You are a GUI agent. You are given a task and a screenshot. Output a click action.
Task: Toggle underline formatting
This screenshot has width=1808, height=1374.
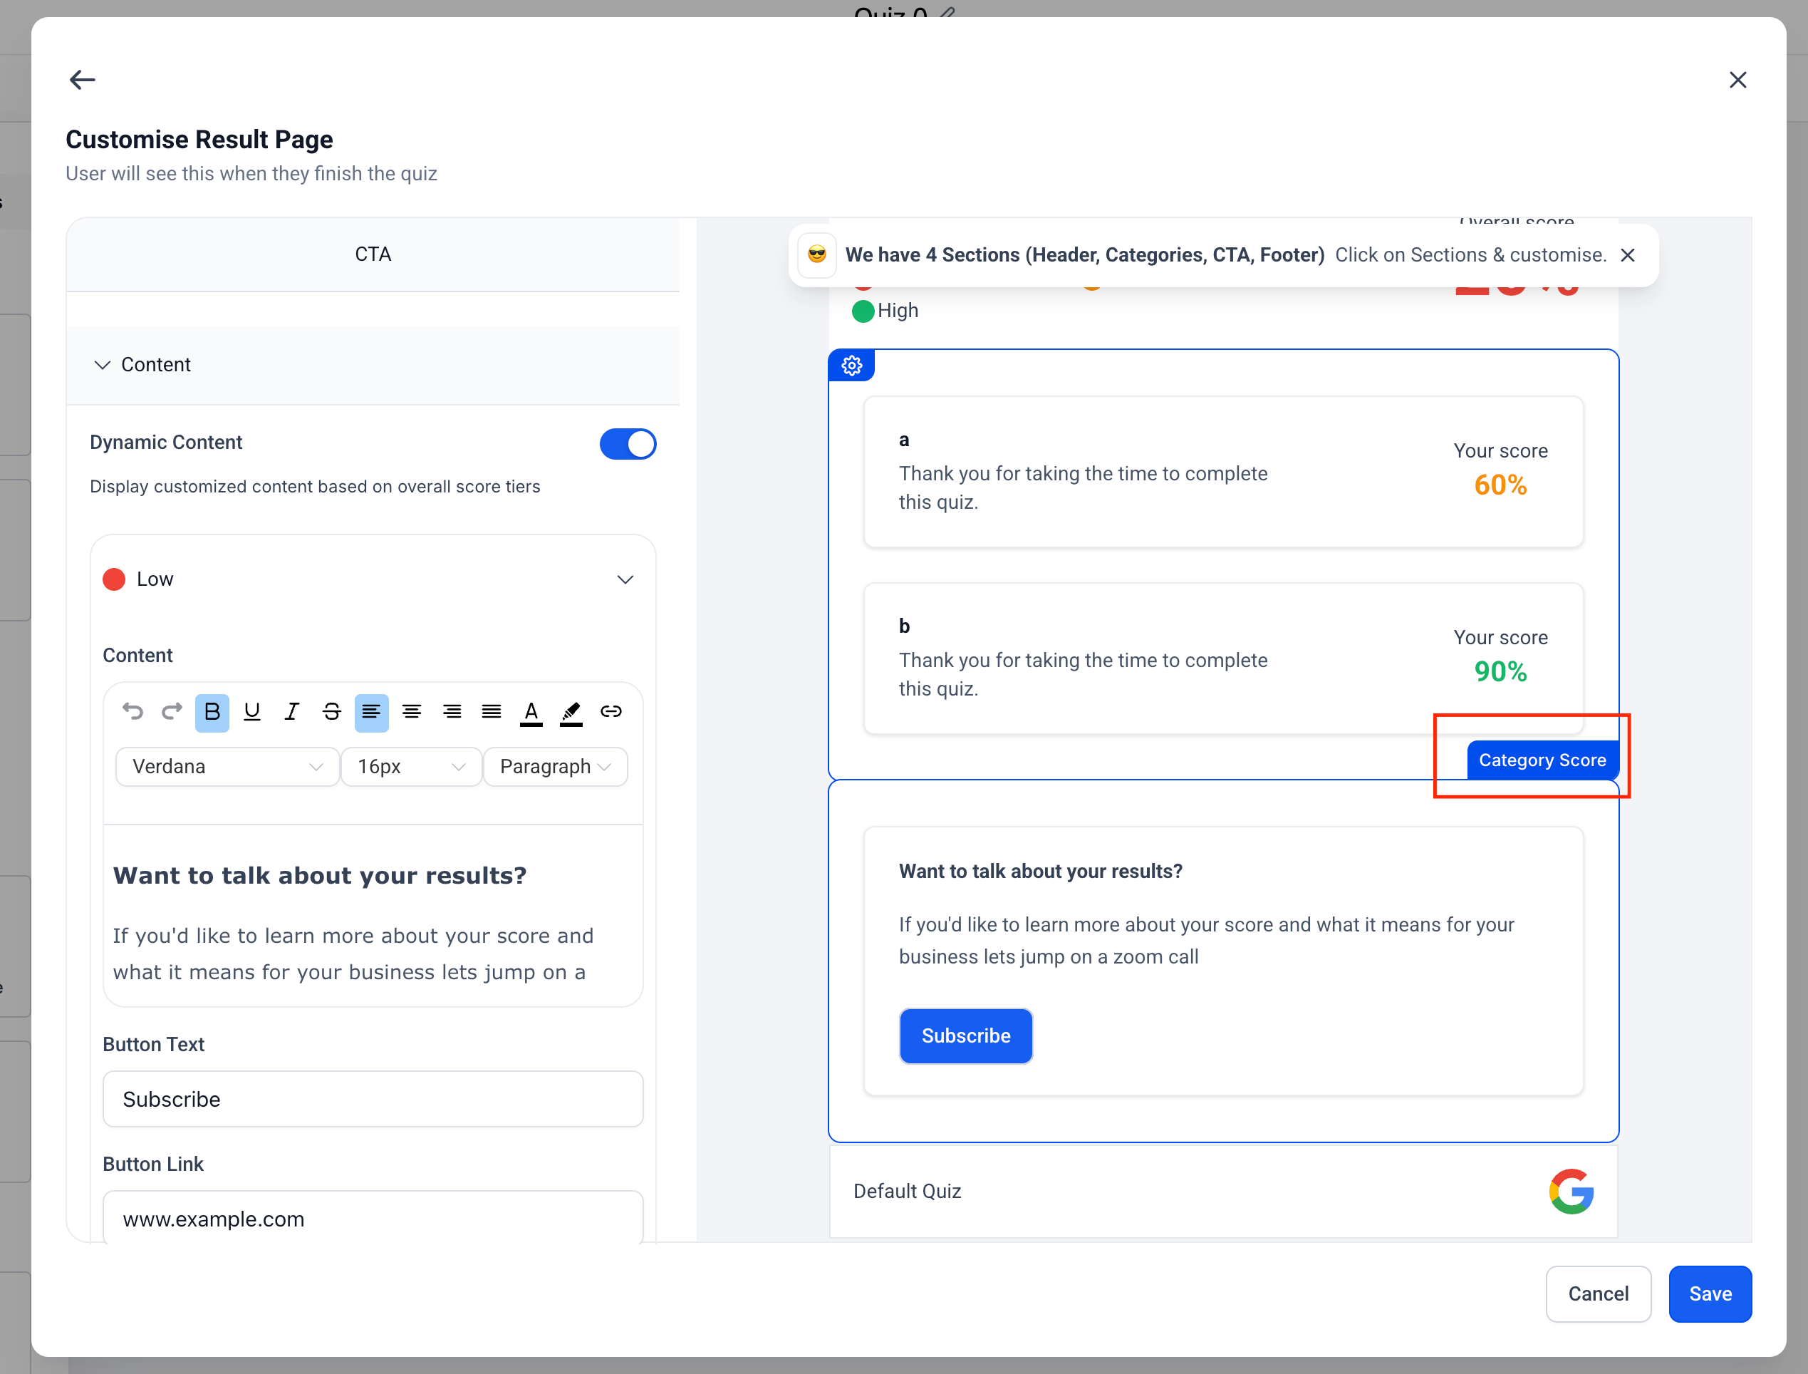click(x=251, y=711)
